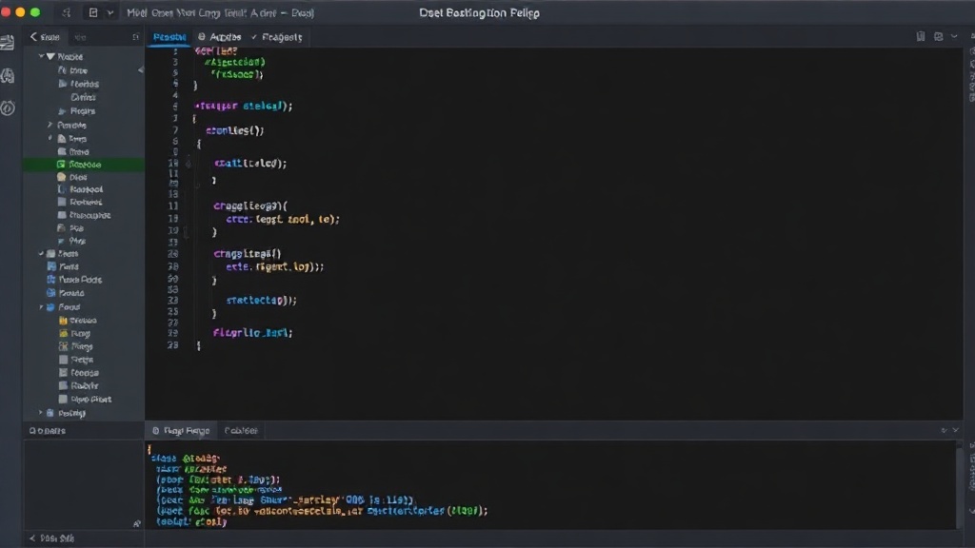This screenshot has height=548, width=975.
Task: Go back using the chevron beside Snae
Action: [33, 37]
